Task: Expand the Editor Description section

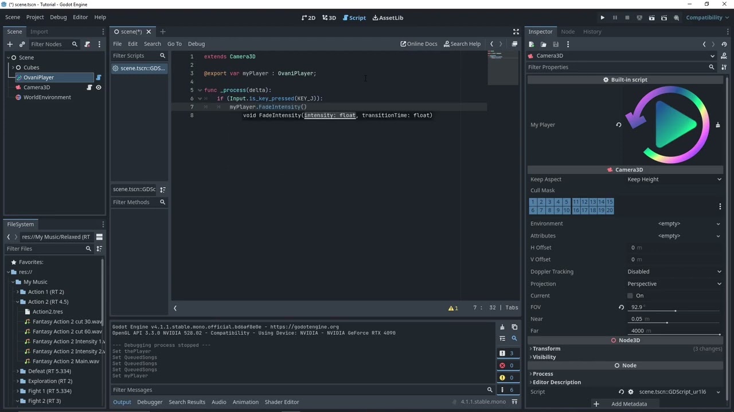Action: tap(556, 382)
